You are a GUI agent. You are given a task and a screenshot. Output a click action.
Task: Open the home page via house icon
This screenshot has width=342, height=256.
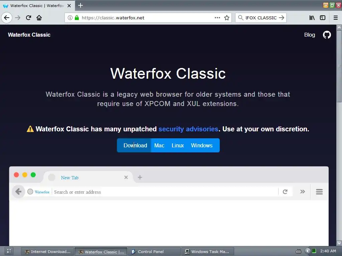[x=39, y=18]
